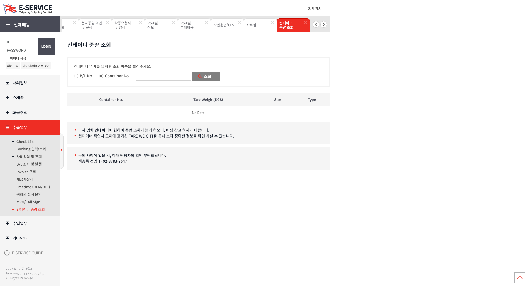Image resolution: width=528 pixels, height=286 pixels.
Task: Open MRN/Call Sign menu item
Action: point(28,202)
